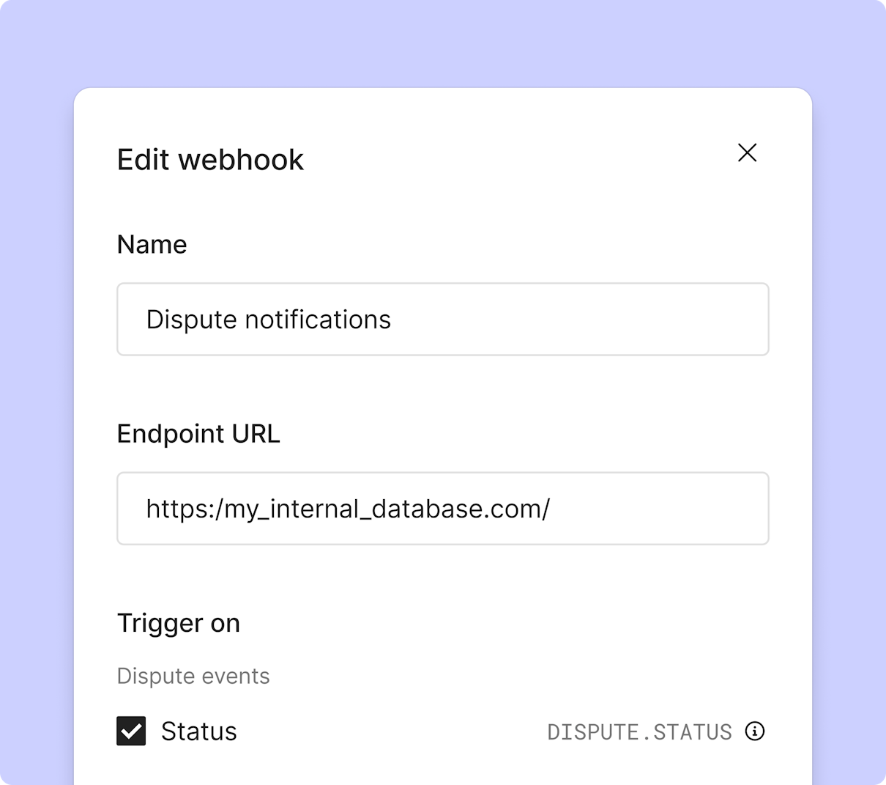Click the Dispute events group subheading
The width and height of the screenshot is (886, 785).
click(193, 676)
